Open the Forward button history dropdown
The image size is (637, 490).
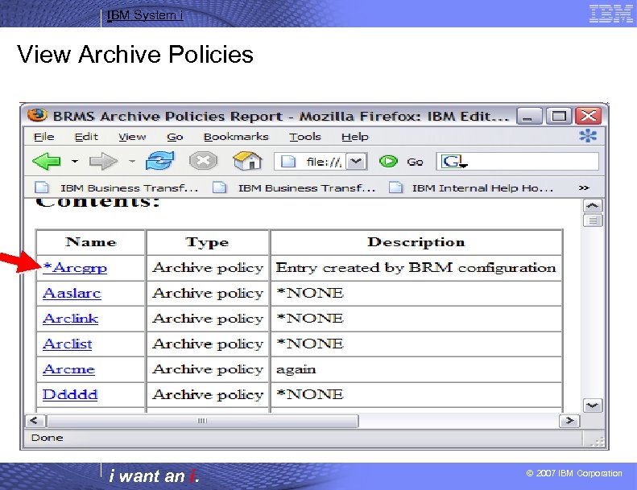[x=131, y=162]
